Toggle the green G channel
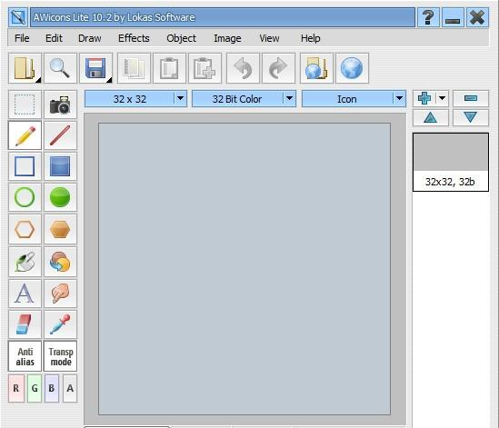The width and height of the screenshot is (499, 428). click(35, 388)
